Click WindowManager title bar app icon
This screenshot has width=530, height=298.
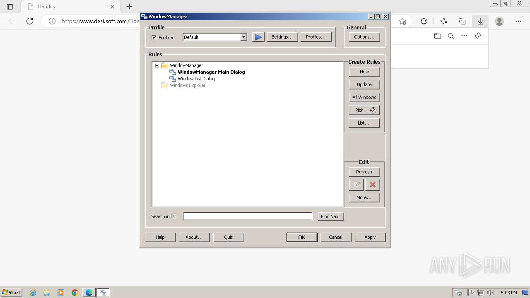[x=145, y=17]
